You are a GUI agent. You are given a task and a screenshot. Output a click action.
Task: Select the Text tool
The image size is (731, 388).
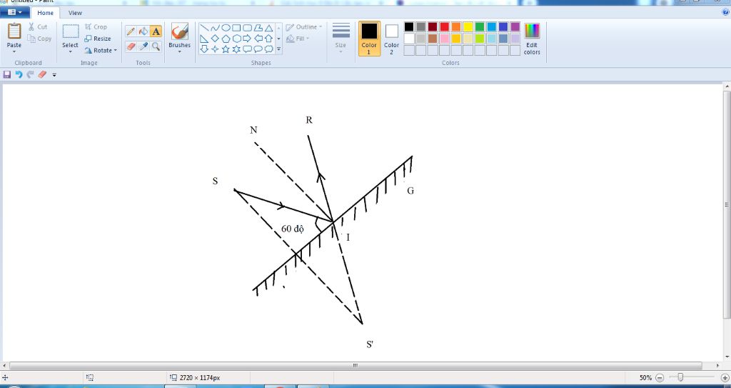(156, 31)
